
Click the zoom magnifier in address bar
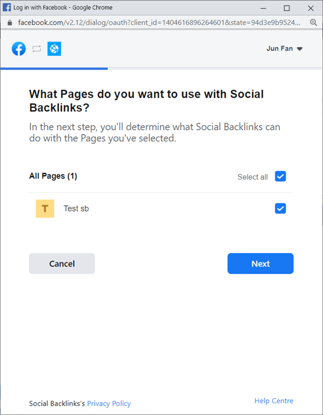[314, 23]
